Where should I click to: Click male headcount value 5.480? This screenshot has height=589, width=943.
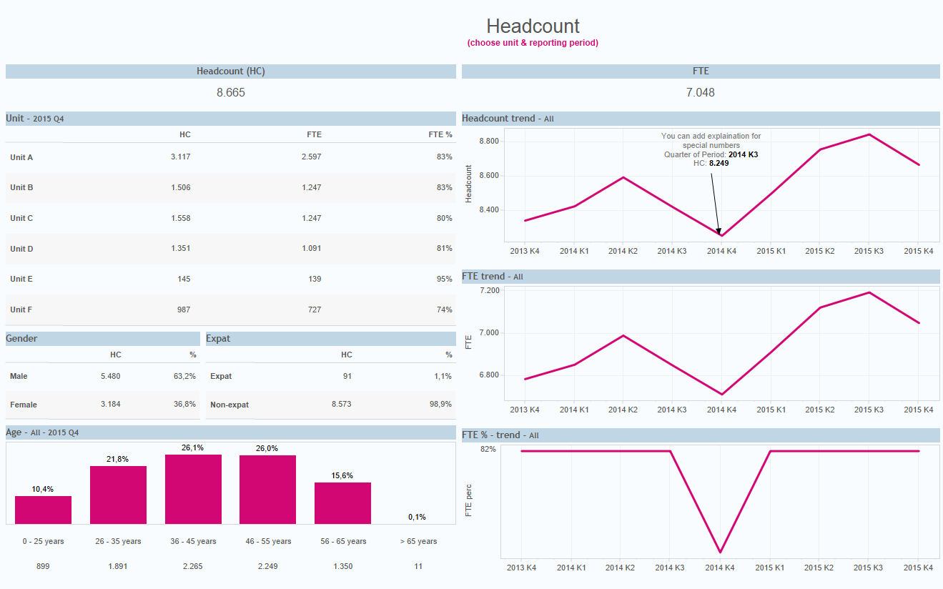[x=111, y=376]
